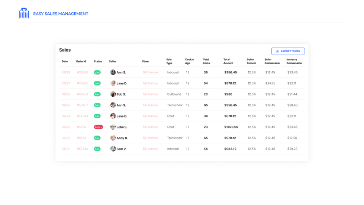Click the green status badge for order #57234
364x205 pixels.
coord(97,149)
